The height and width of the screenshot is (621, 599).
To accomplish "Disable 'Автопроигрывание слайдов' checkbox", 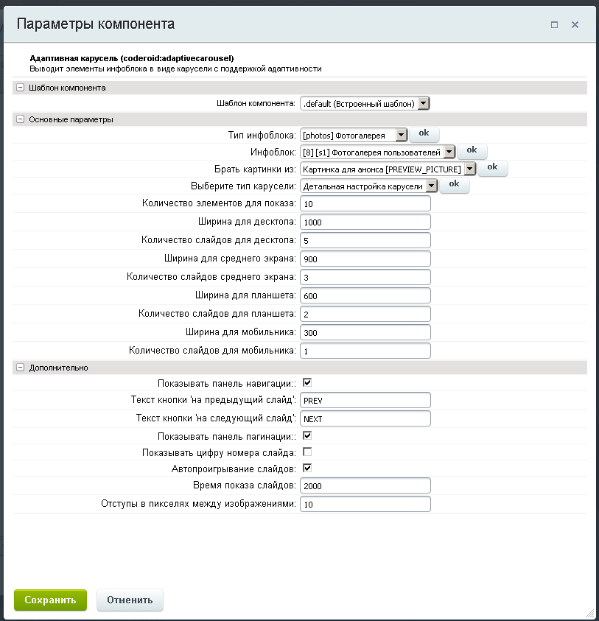I will (307, 468).
